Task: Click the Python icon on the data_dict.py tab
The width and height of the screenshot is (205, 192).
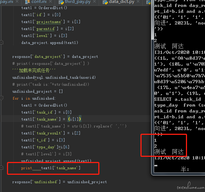Action: (x=105, y=2)
